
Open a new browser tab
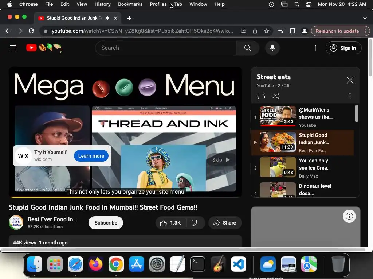[x=129, y=18]
